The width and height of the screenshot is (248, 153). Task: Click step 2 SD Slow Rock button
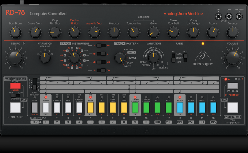coord(57,108)
